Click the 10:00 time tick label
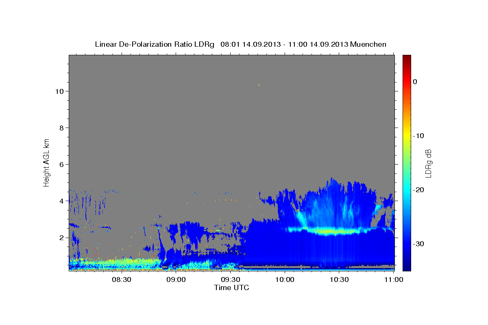This screenshot has width=488, height=325. [285, 279]
